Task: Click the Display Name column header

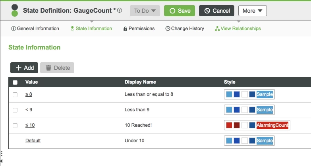Action: coord(140,82)
